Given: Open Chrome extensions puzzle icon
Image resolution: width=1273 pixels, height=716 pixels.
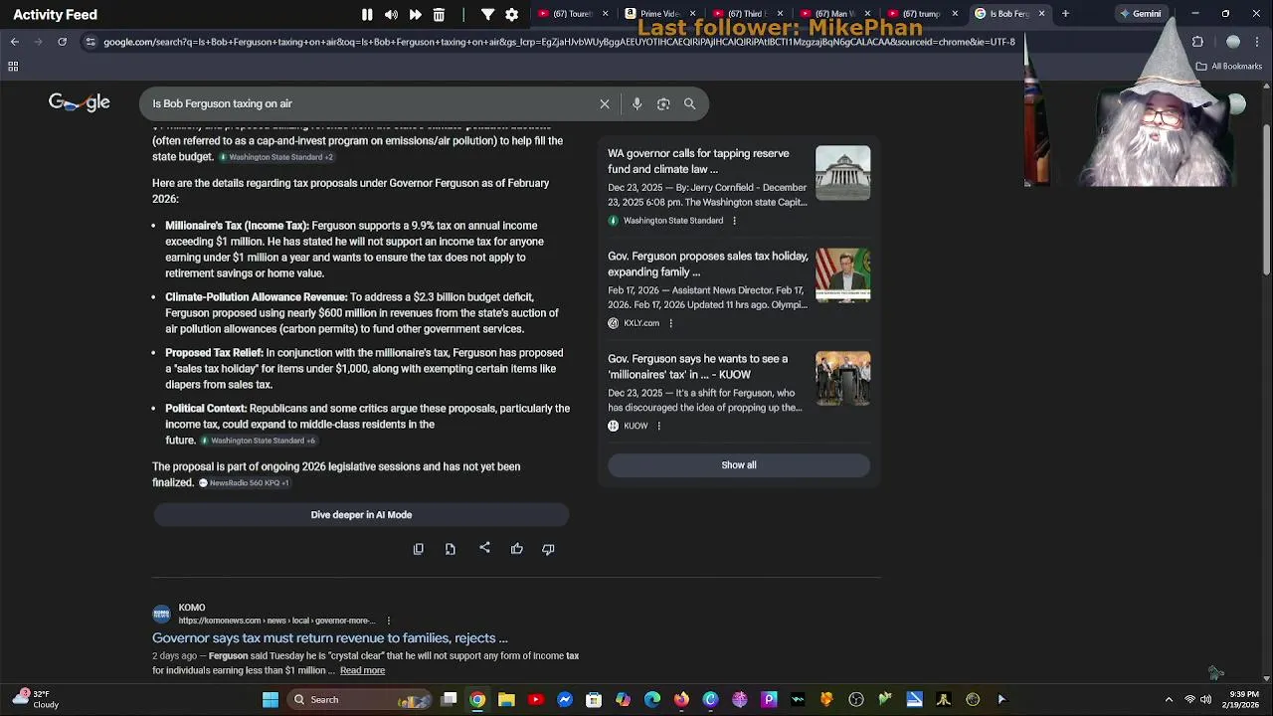Looking at the screenshot, I should point(1197,42).
